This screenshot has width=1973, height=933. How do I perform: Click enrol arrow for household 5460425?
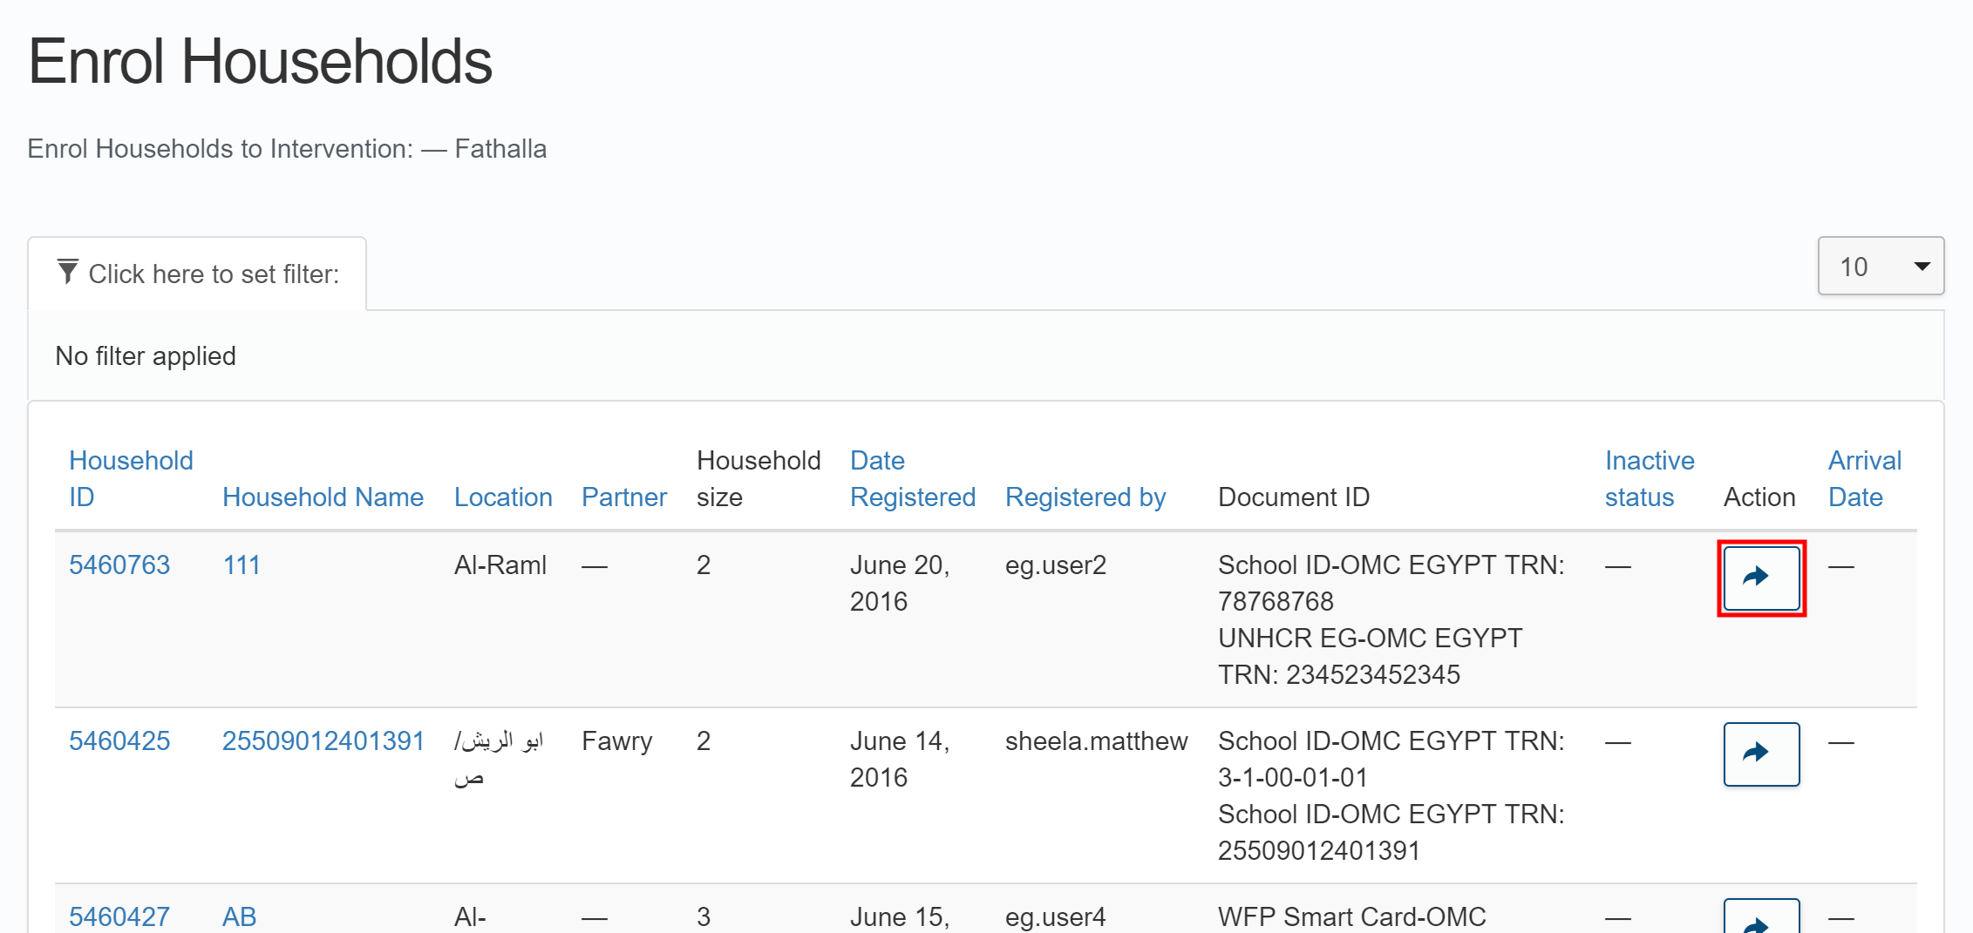point(1760,754)
